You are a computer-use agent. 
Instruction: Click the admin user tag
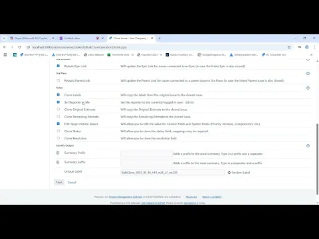[189, 102]
